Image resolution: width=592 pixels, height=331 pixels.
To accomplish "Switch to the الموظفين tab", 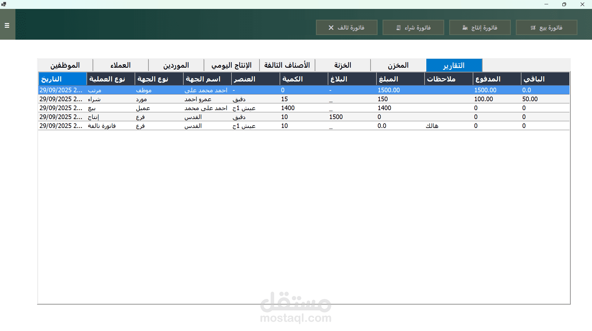I will coord(65,65).
